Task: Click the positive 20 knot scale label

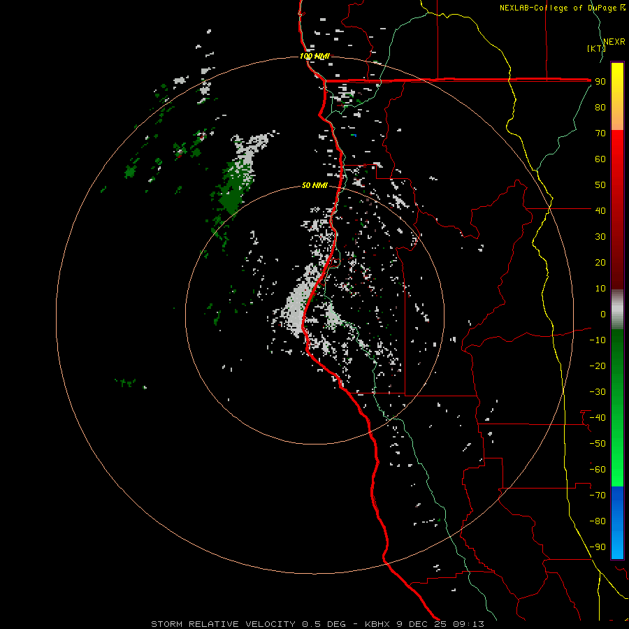Action: pos(600,262)
